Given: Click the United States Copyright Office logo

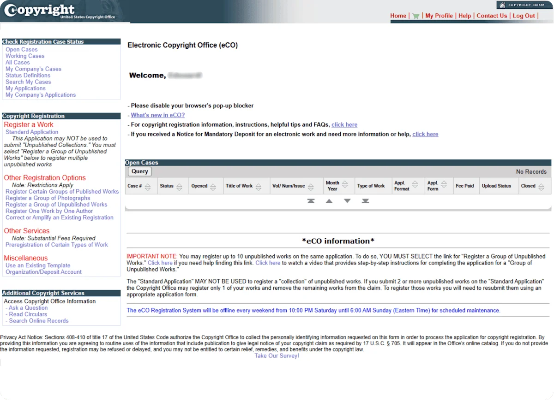Looking at the screenshot, I should 42,11.
